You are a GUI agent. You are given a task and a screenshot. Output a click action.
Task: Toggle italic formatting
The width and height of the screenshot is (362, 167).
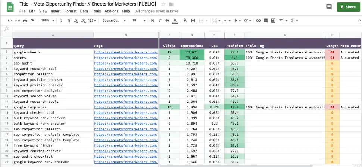point(160,20)
